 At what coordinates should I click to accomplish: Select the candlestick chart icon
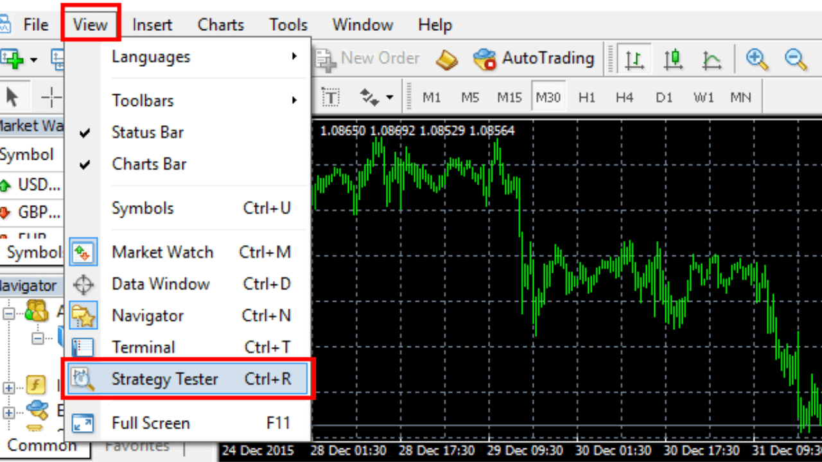click(x=673, y=59)
